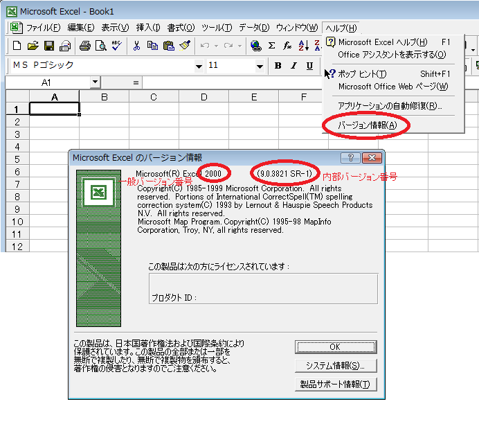
Task: Open the 表示(V) menu
Action: [x=115, y=28]
